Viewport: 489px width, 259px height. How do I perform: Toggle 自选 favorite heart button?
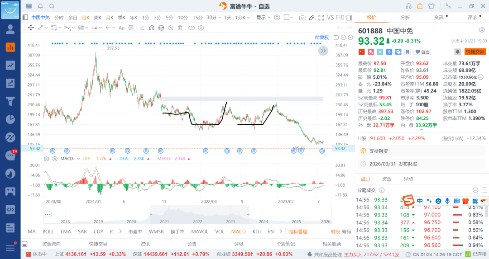[x=422, y=52]
